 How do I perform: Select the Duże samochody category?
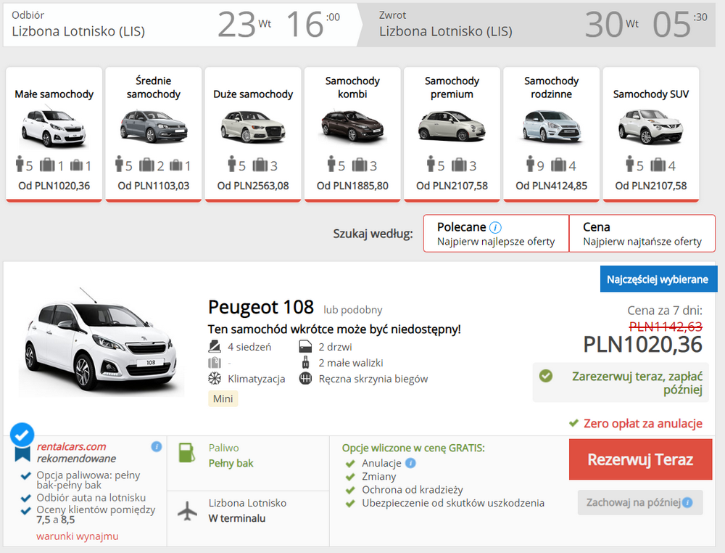pos(253,135)
